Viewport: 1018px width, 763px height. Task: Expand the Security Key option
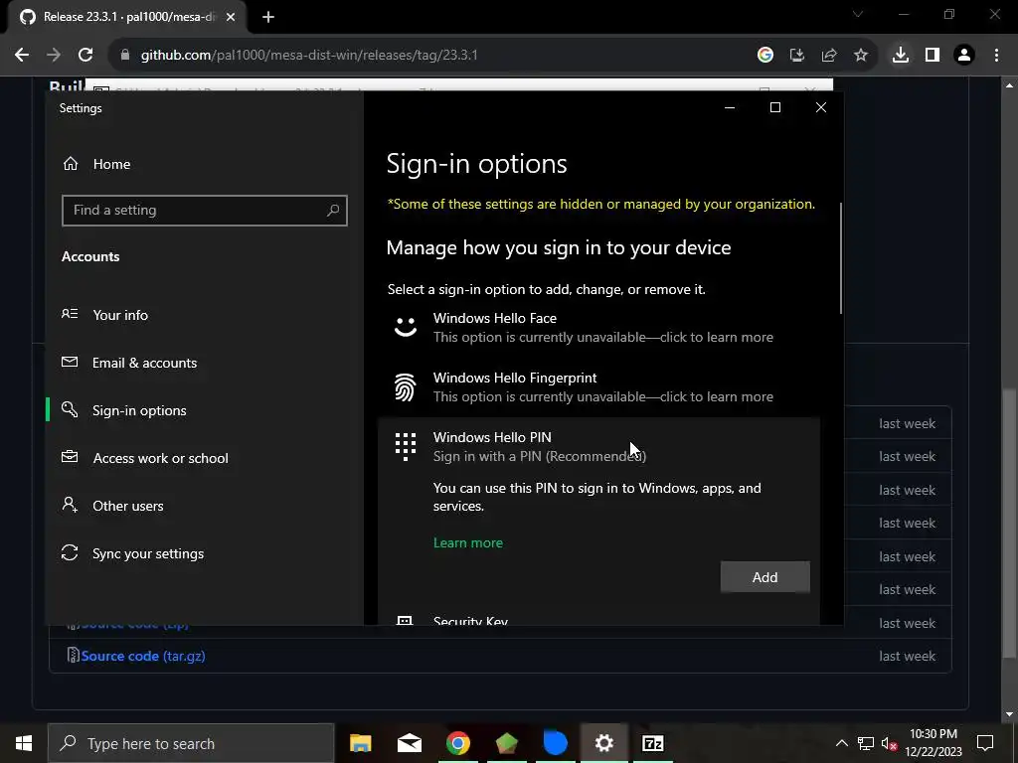[598, 620]
